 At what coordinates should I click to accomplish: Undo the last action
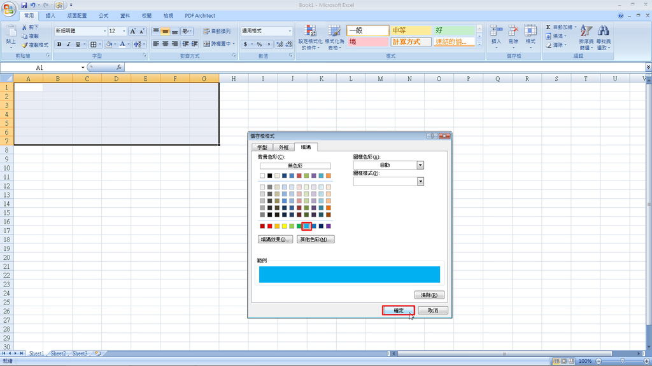tap(33, 5)
